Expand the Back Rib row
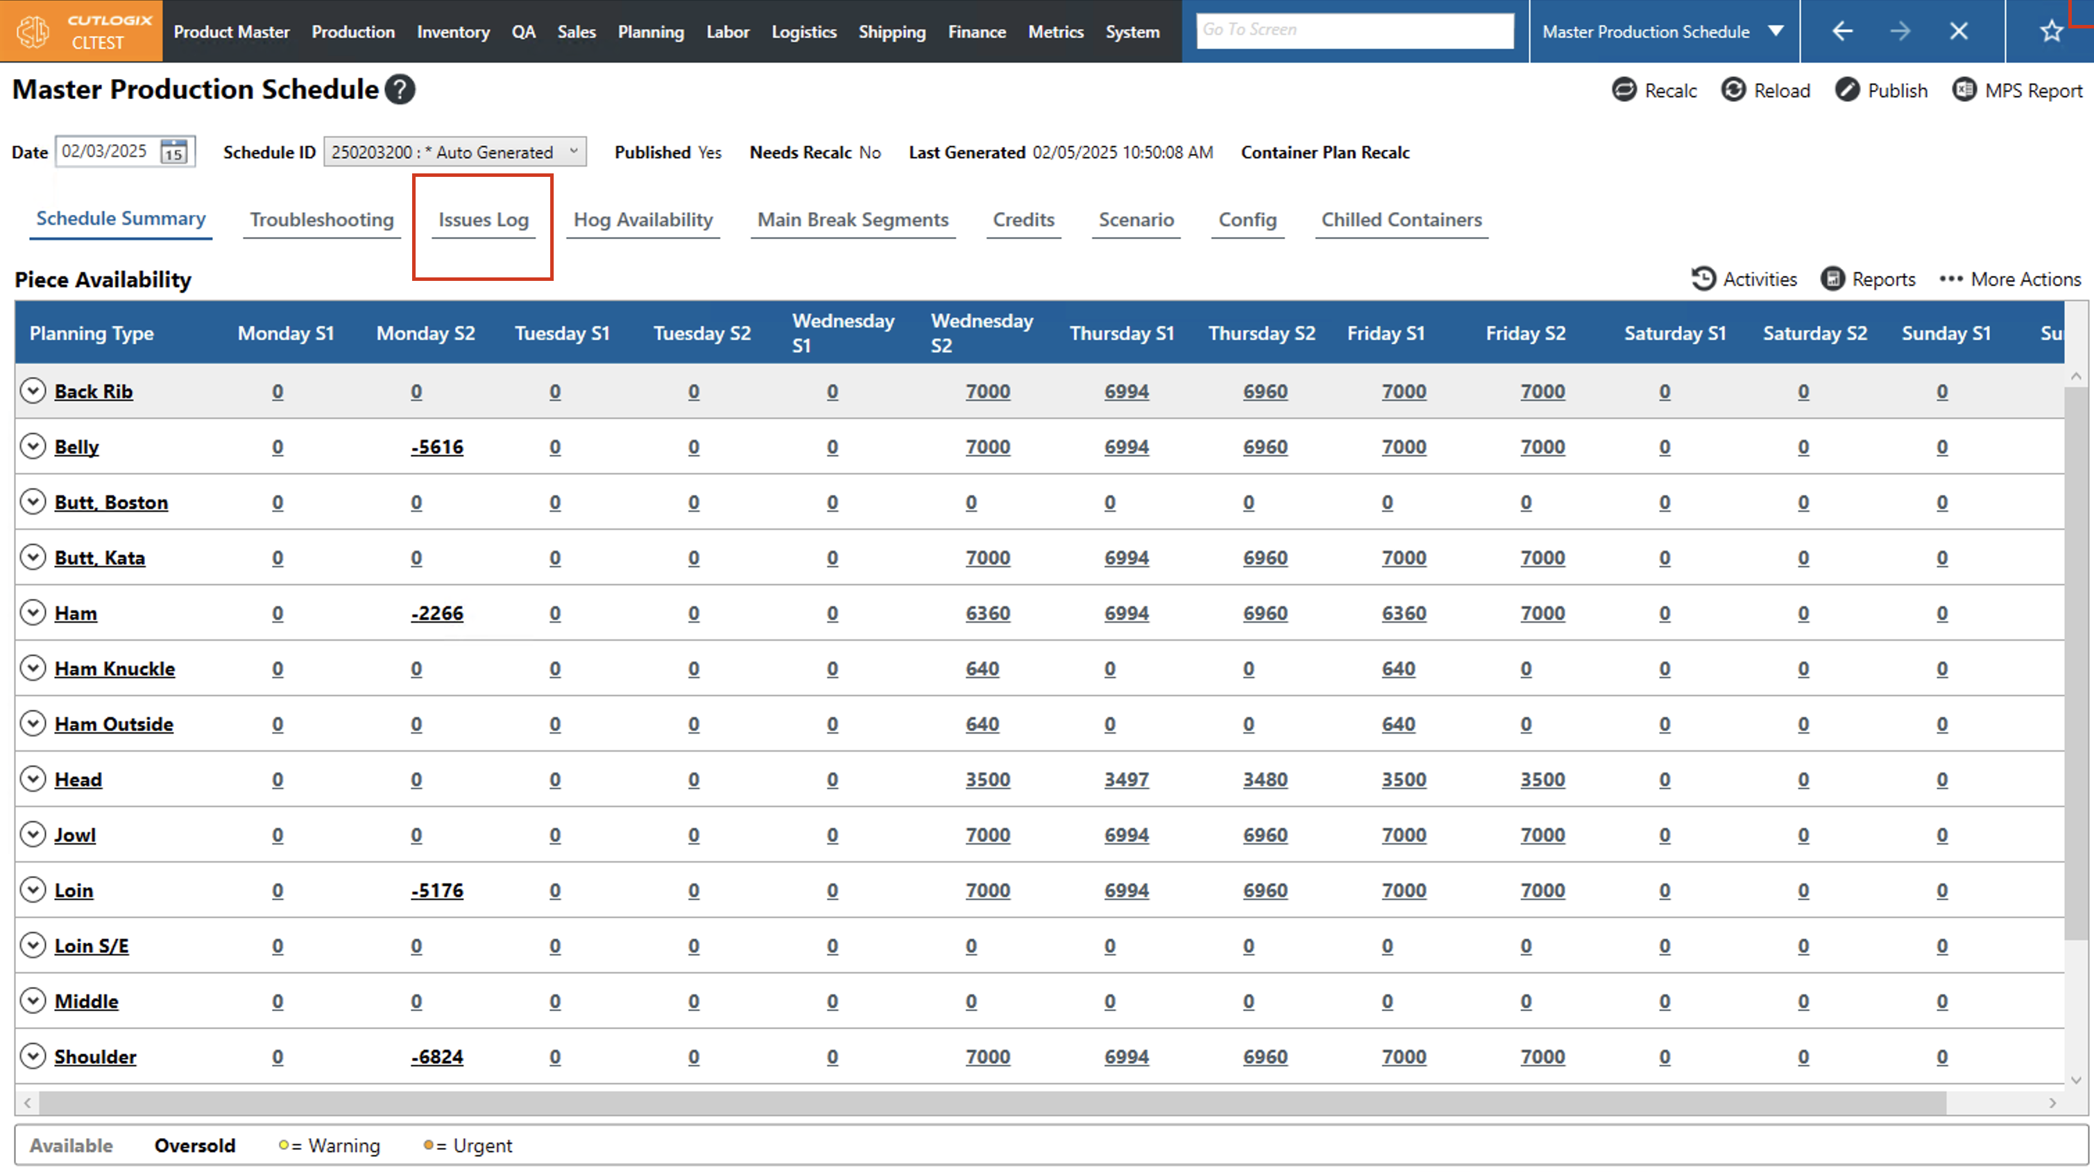This screenshot has width=2094, height=1172. (x=33, y=391)
